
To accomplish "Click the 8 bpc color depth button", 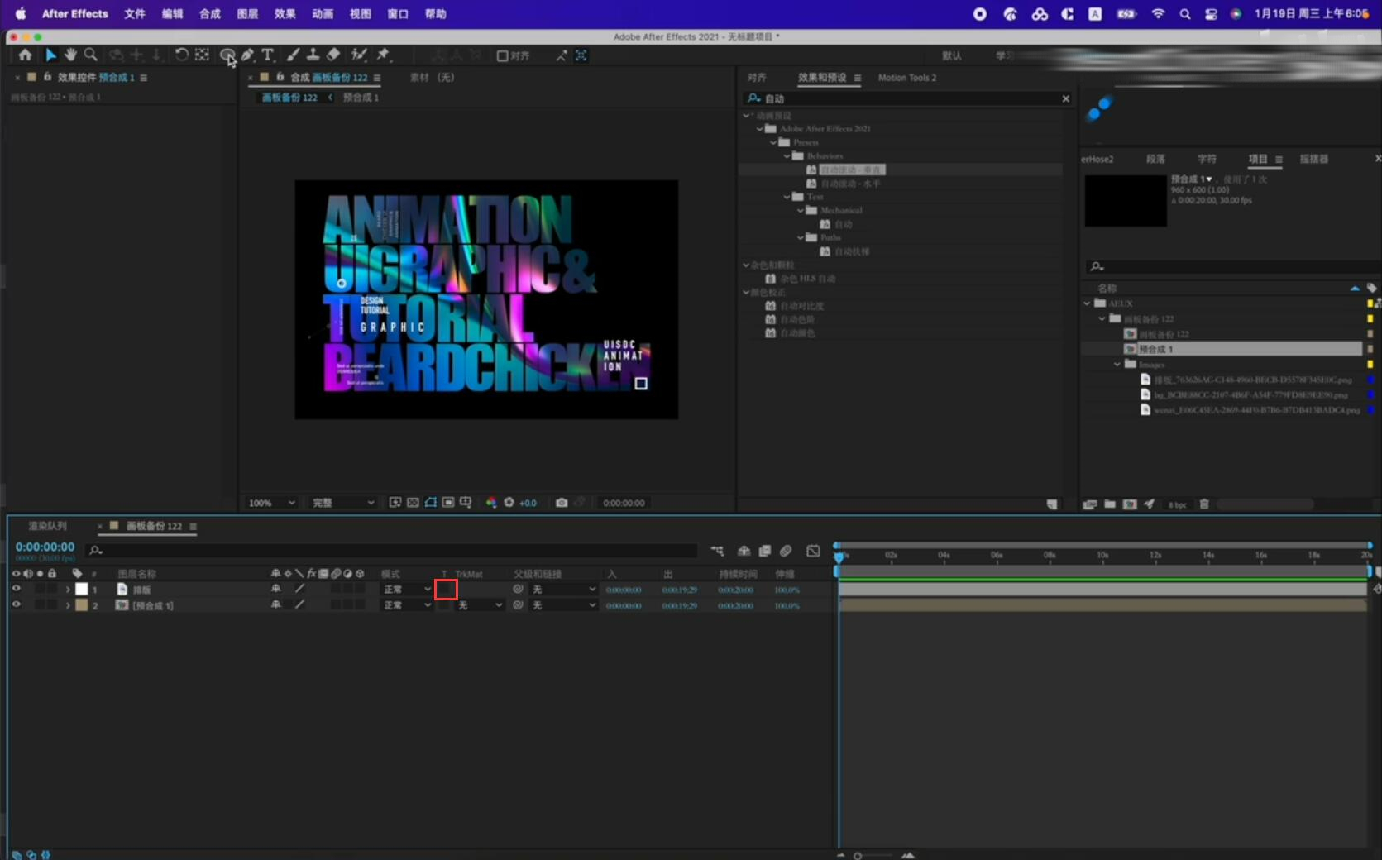I will pos(1177,504).
